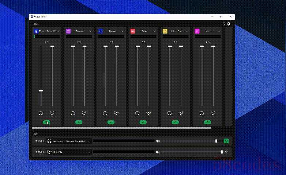This screenshot has height=175, width=286.
Task: Mute Elgato Wave XLR headphone monitor icon
Action: [x=41, y=113]
